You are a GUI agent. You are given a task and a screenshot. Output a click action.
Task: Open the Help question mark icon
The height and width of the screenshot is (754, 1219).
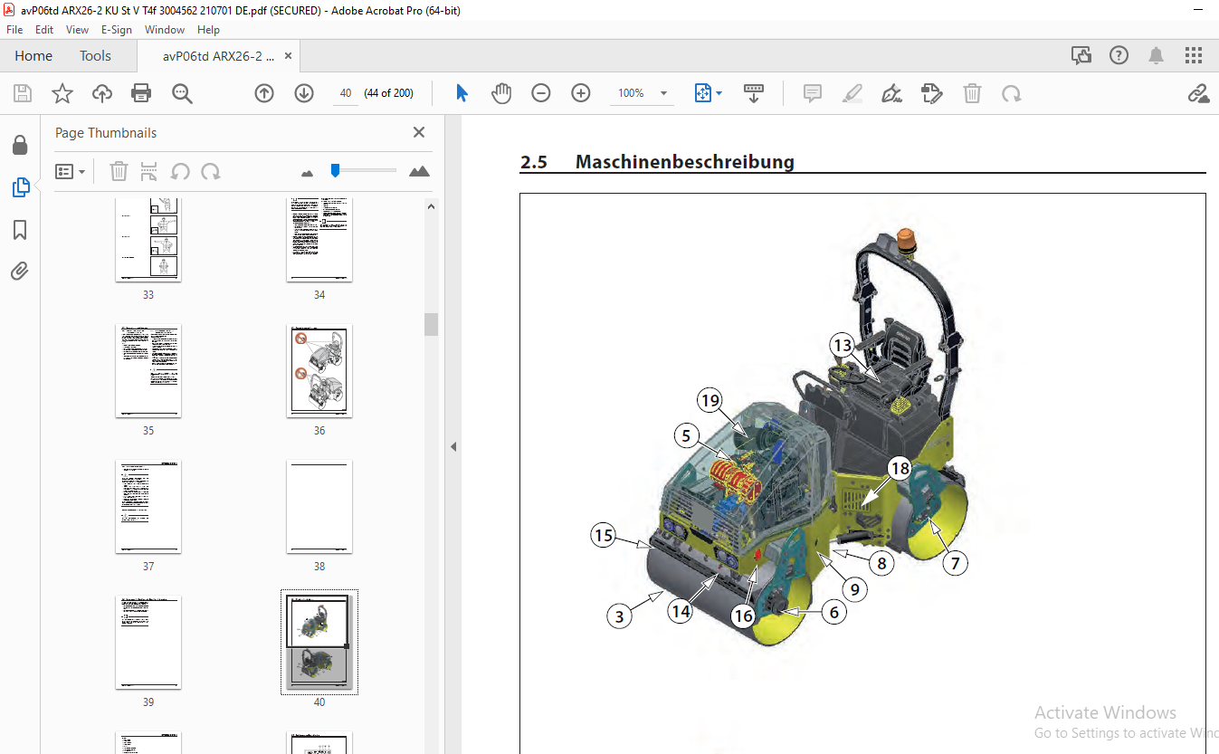[1119, 55]
